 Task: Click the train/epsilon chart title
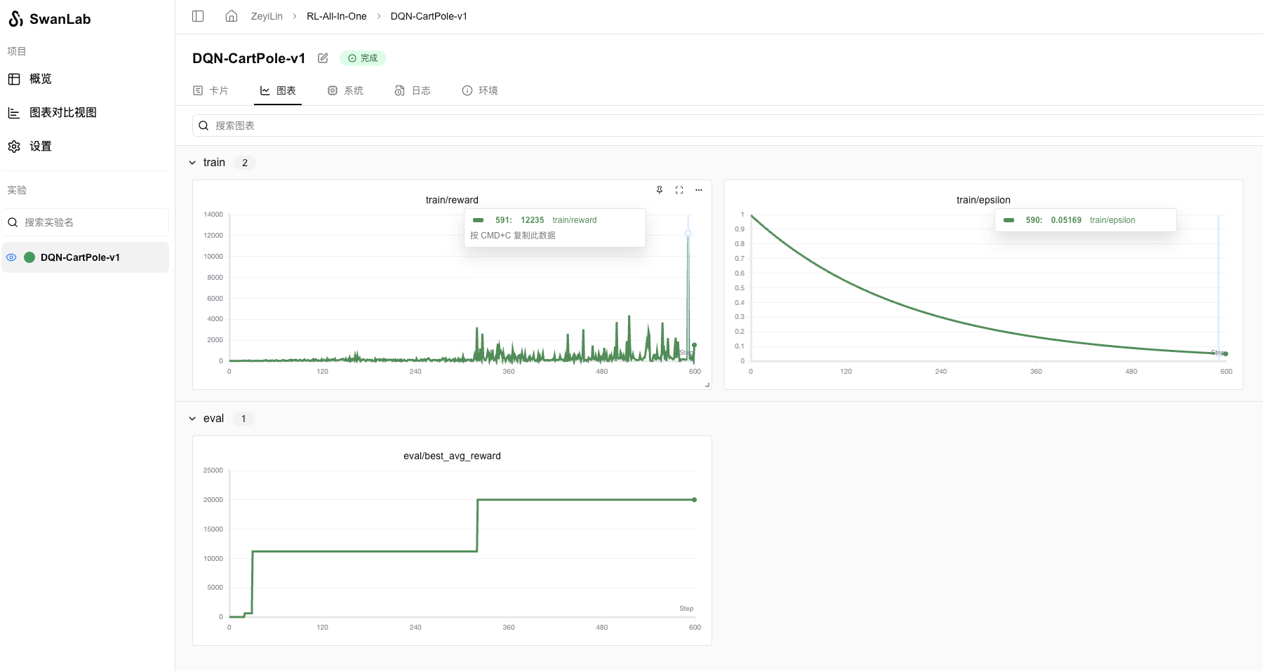(x=983, y=200)
